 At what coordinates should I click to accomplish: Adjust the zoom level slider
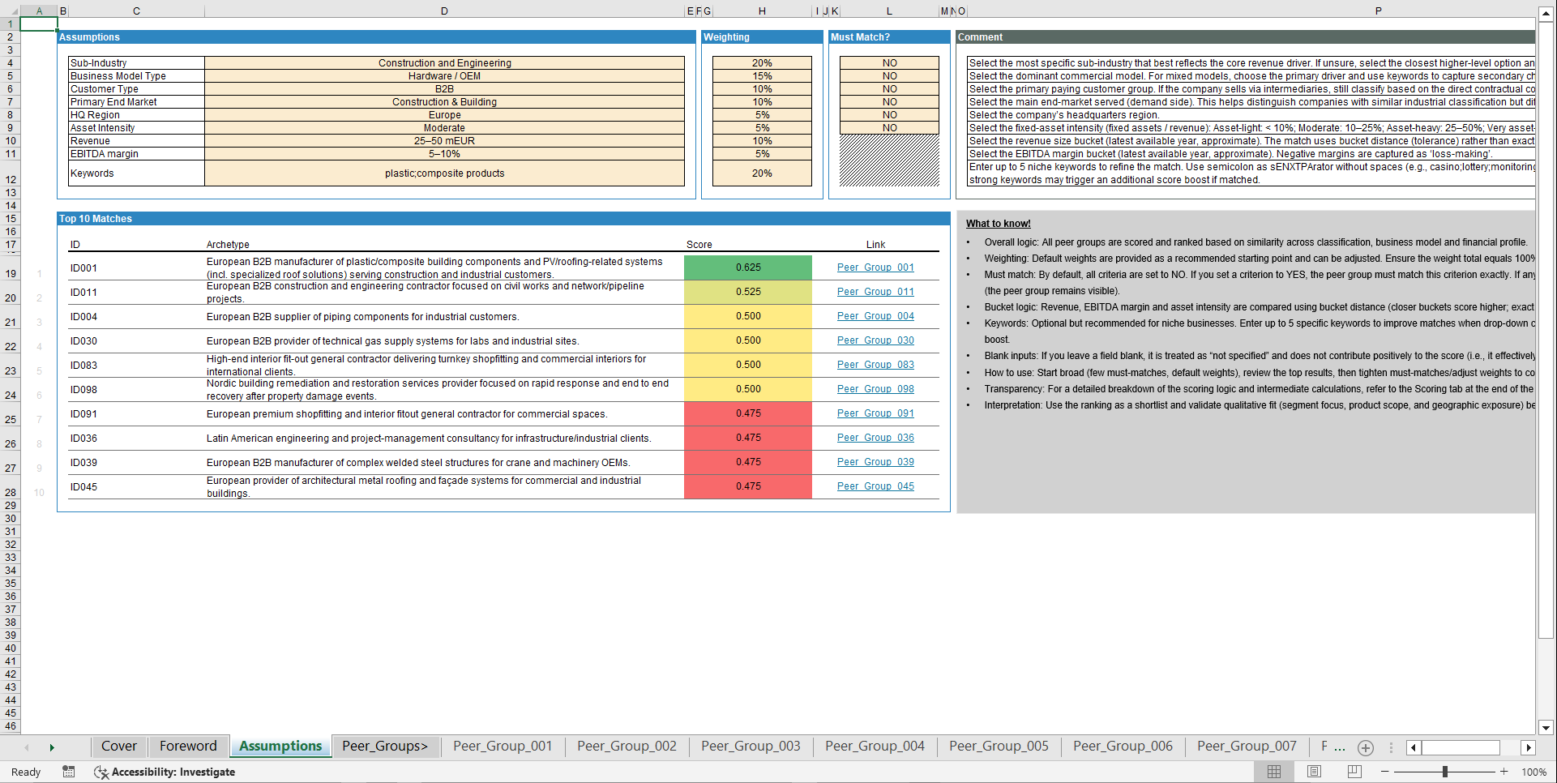(1445, 772)
